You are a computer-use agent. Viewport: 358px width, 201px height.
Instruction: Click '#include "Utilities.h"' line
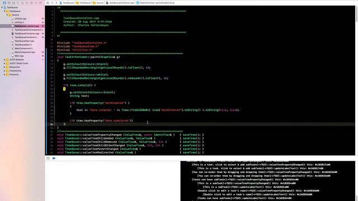pos(74,50)
